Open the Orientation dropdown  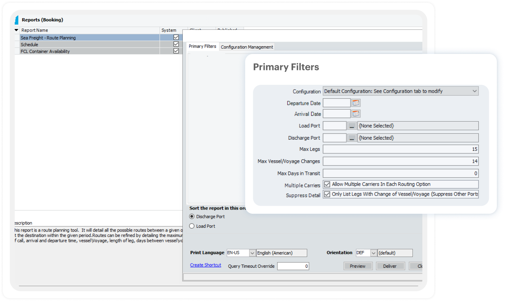tap(374, 253)
